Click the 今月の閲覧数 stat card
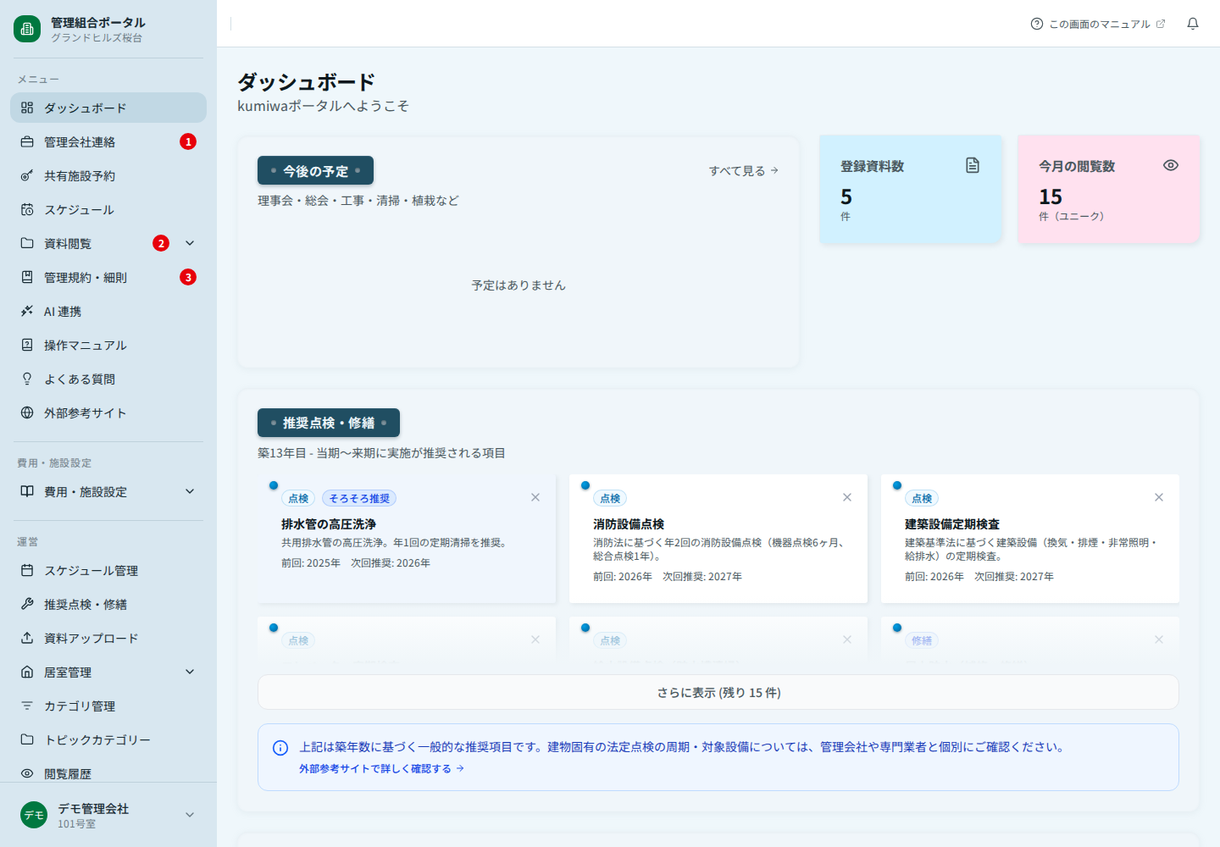The height and width of the screenshot is (847, 1220). click(x=1109, y=190)
